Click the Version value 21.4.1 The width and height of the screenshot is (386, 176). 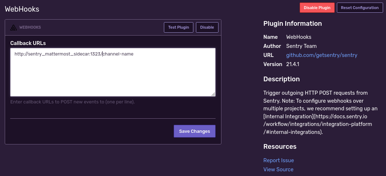pos(292,64)
